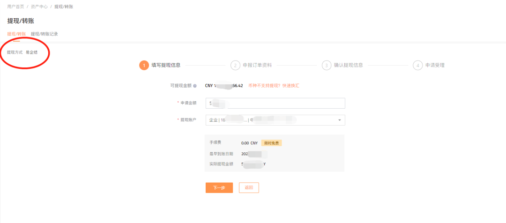Click the 提现方式 label

15,52
